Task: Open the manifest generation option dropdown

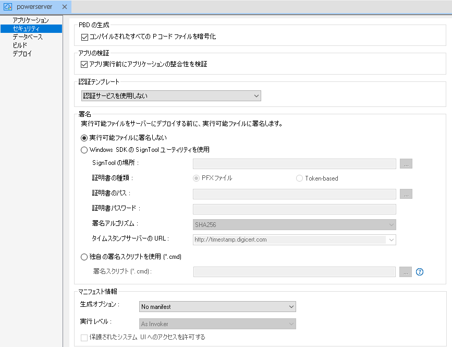Action: pyautogui.click(x=290, y=306)
